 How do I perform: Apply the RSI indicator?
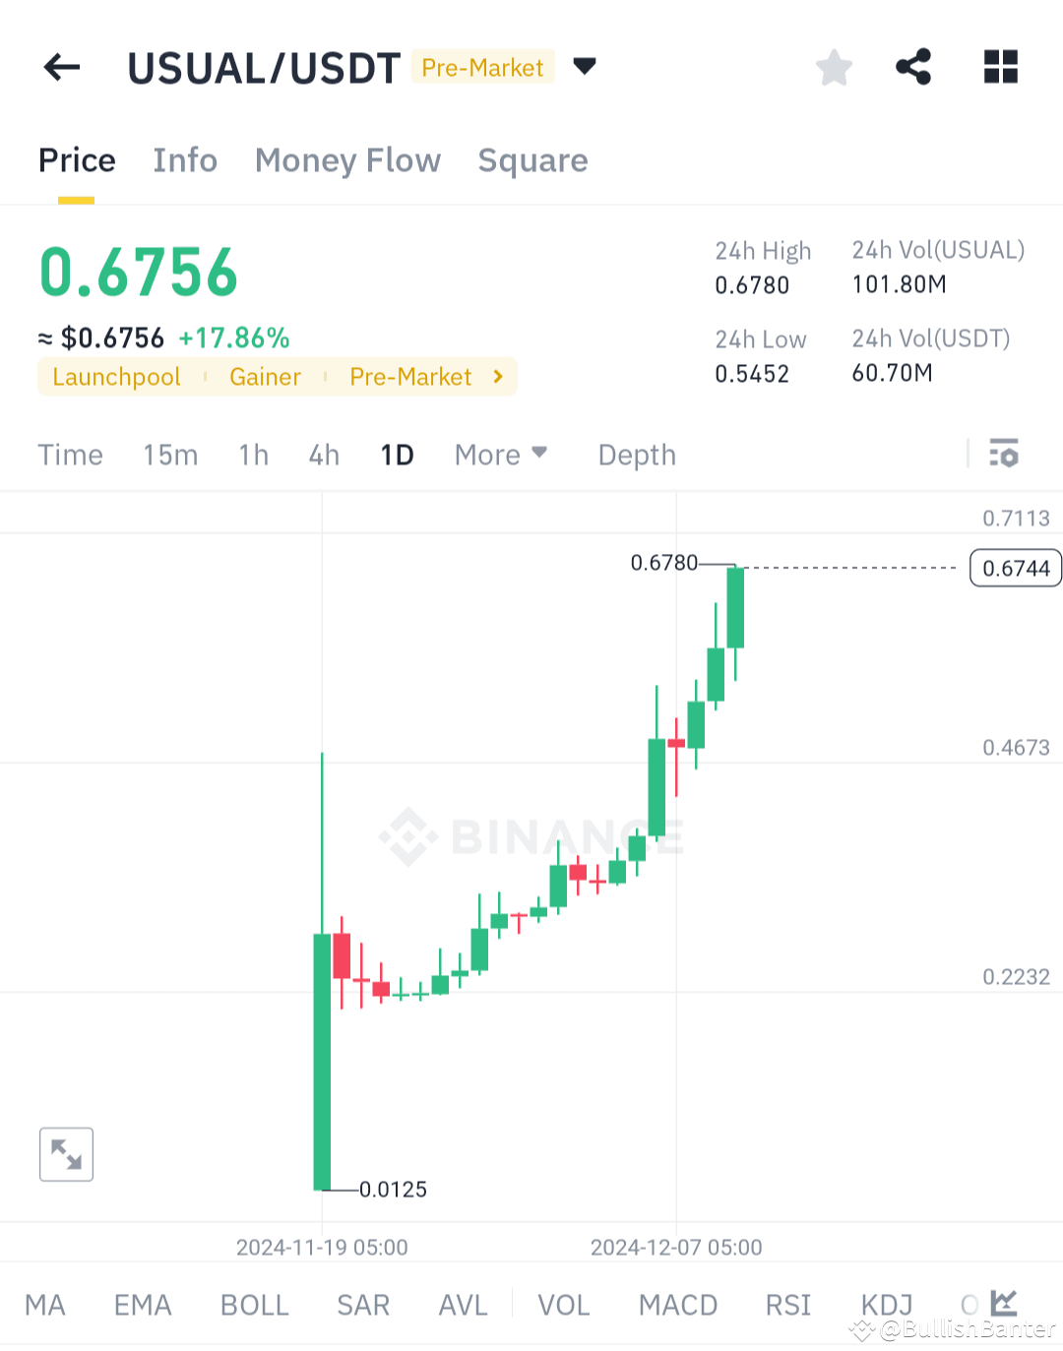coord(787,1305)
